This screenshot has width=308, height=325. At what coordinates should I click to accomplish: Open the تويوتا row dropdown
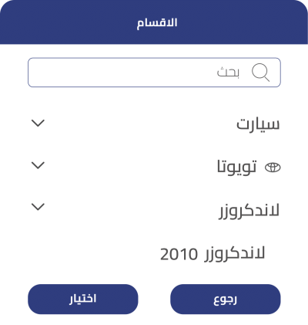pyautogui.click(x=155, y=167)
